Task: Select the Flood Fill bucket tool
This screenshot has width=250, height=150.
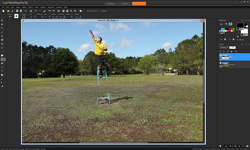Action: [2, 63]
